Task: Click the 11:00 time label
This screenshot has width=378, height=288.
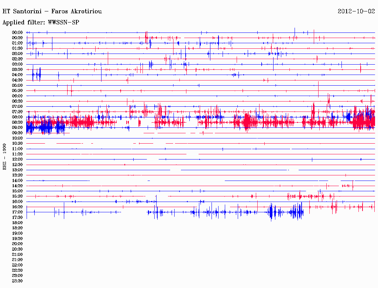Action: click(x=17, y=149)
